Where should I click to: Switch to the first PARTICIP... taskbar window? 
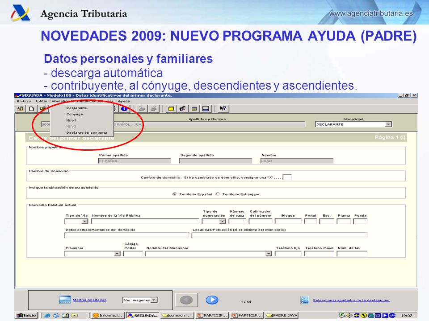(x=212, y=315)
